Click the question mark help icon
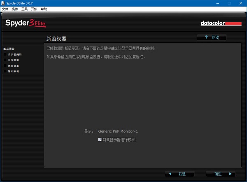247x182 pixels. click(x=206, y=37)
